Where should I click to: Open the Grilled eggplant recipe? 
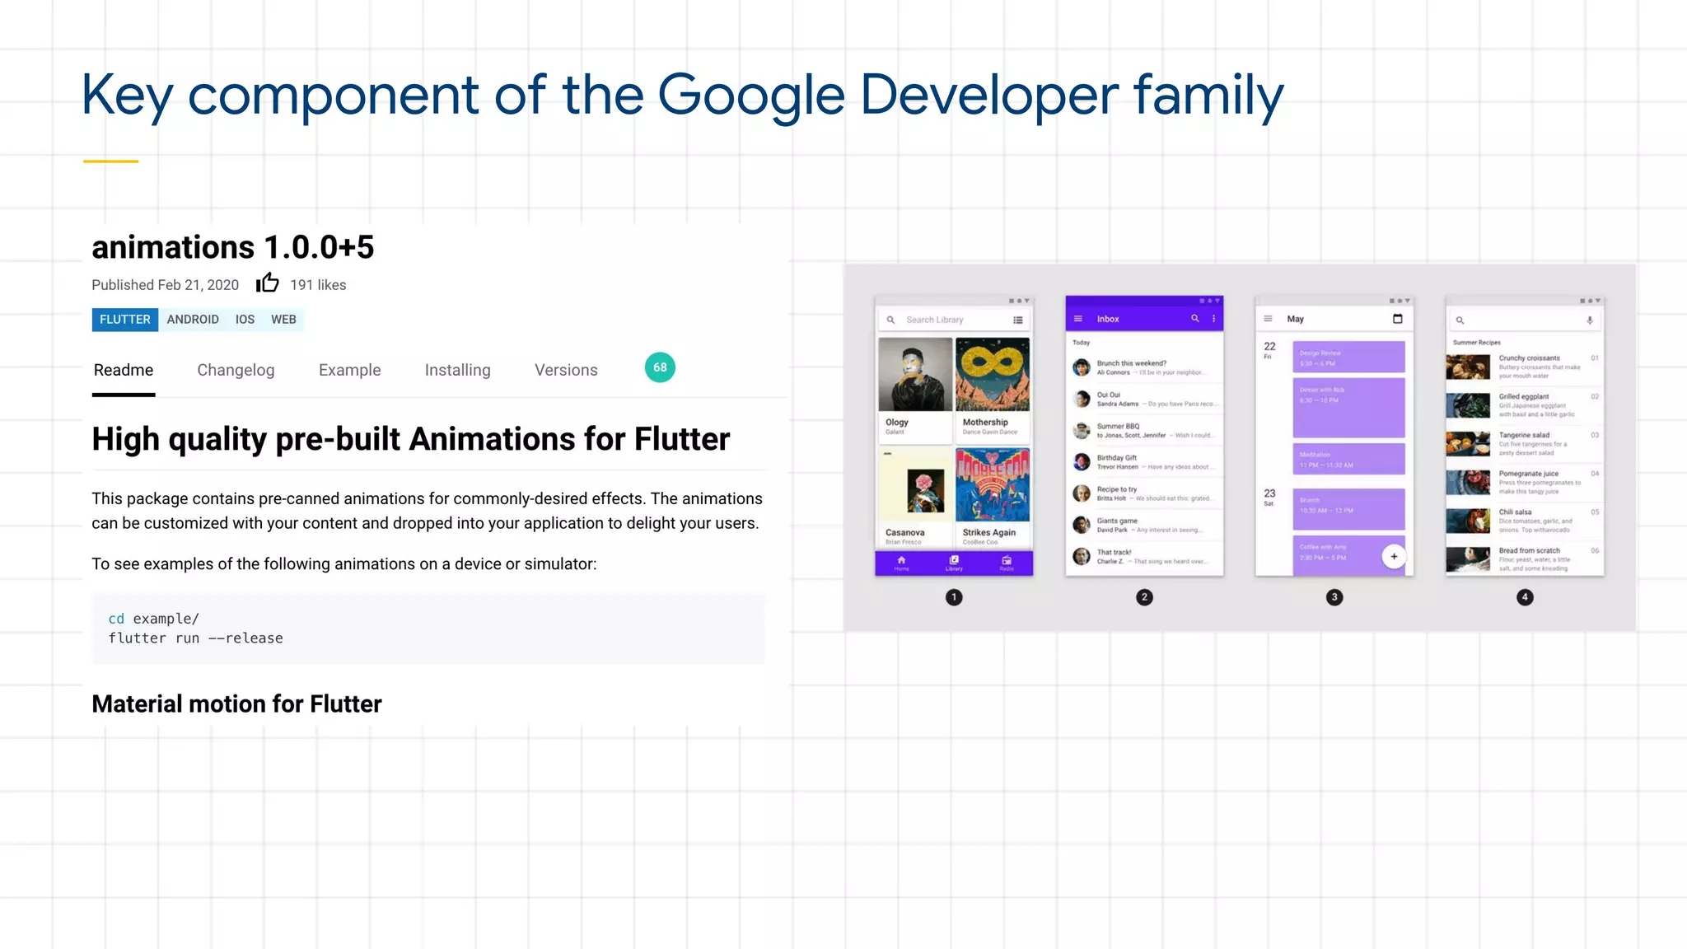pyautogui.click(x=1524, y=405)
